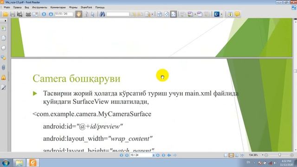This screenshot has width=297, height=167.
Task: Open the Помощь menu
Action: tap(100, 7)
